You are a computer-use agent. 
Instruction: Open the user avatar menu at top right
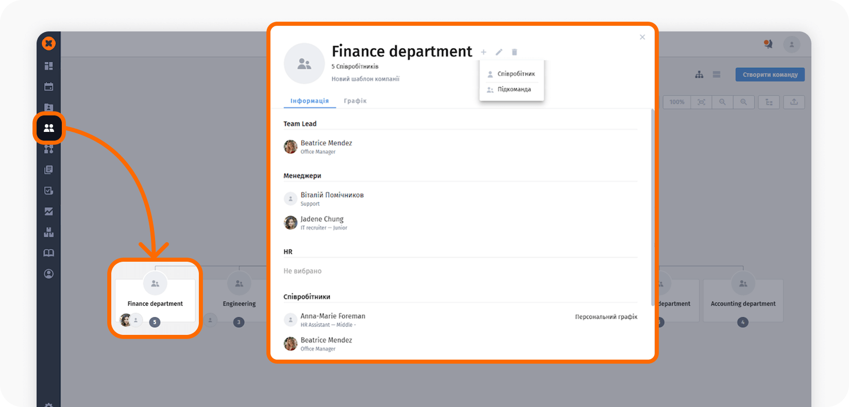click(x=792, y=44)
